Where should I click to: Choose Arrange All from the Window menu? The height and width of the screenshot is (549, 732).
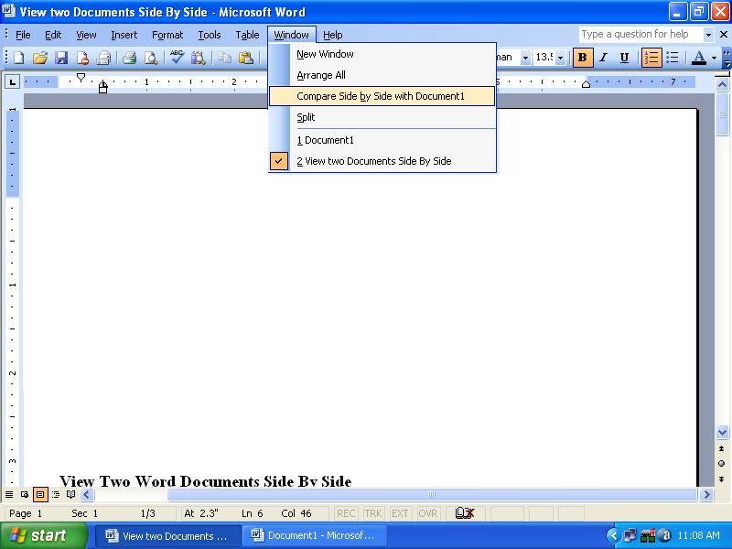[x=322, y=75]
